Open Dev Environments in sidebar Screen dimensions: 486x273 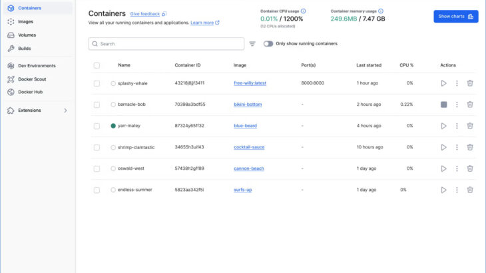pyautogui.click(x=38, y=66)
